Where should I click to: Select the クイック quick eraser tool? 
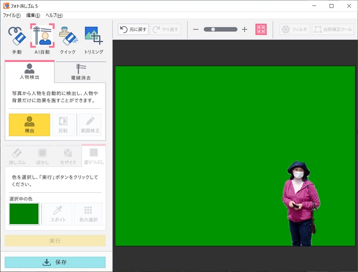point(68,40)
